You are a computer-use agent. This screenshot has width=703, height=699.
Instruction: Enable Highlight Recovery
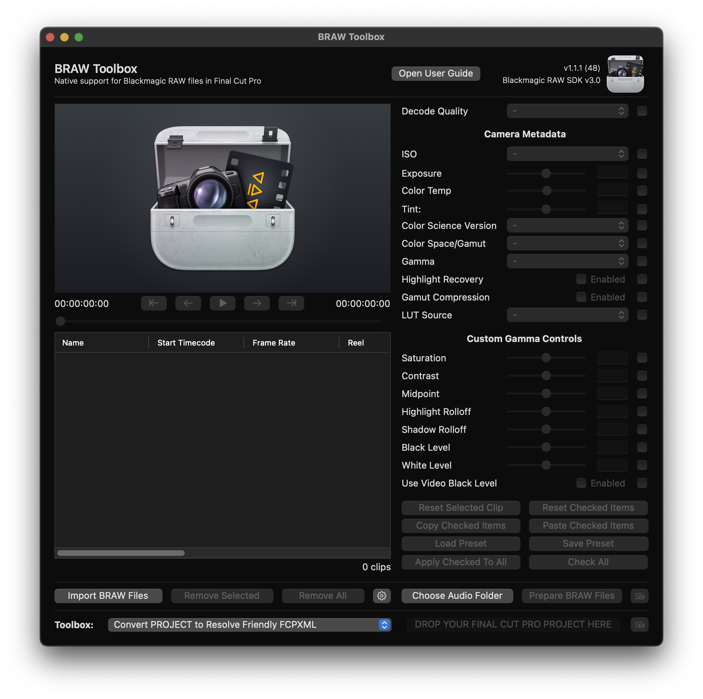coord(581,279)
